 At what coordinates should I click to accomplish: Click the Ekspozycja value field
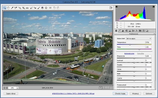(148, 56)
